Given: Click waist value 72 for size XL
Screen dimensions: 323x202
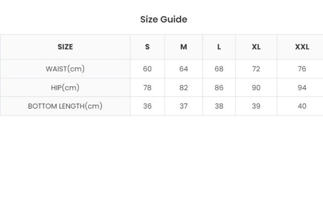Looking at the screenshot, I should [x=256, y=69].
